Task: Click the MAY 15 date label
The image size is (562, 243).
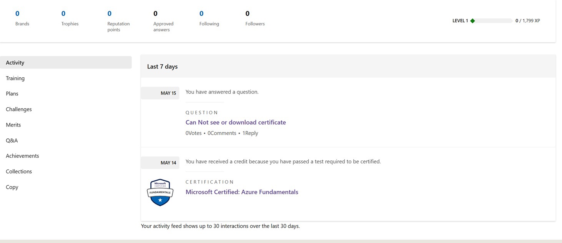Action: pos(168,93)
